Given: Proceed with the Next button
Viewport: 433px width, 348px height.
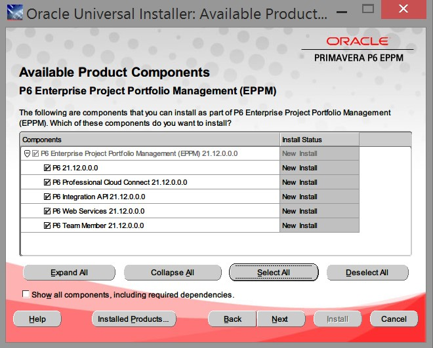Looking at the screenshot, I should [281, 319].
